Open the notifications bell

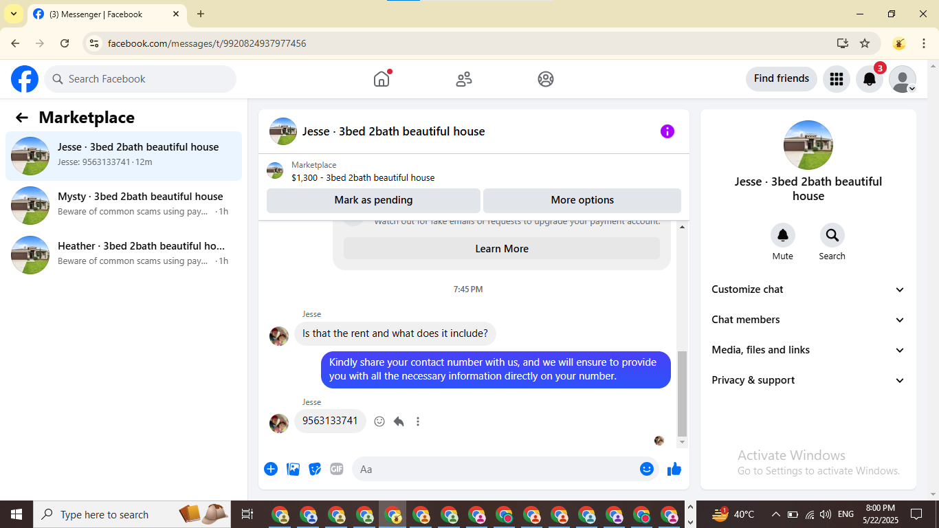coord(870,79)
